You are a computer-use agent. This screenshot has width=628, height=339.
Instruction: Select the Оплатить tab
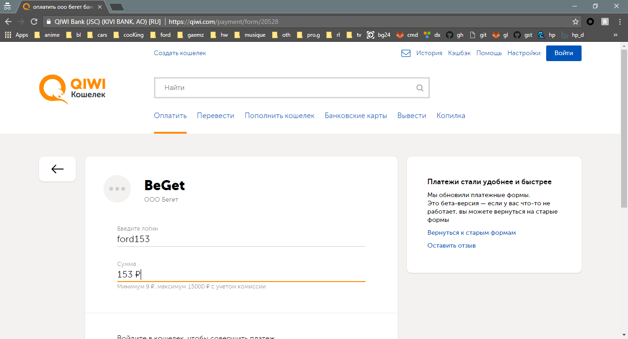(170, 116)
